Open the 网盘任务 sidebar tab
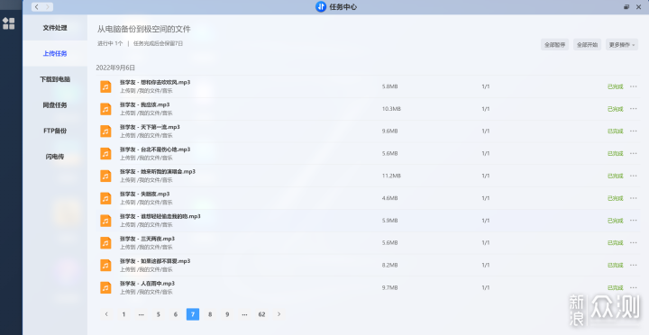 (x=55, y=105)
